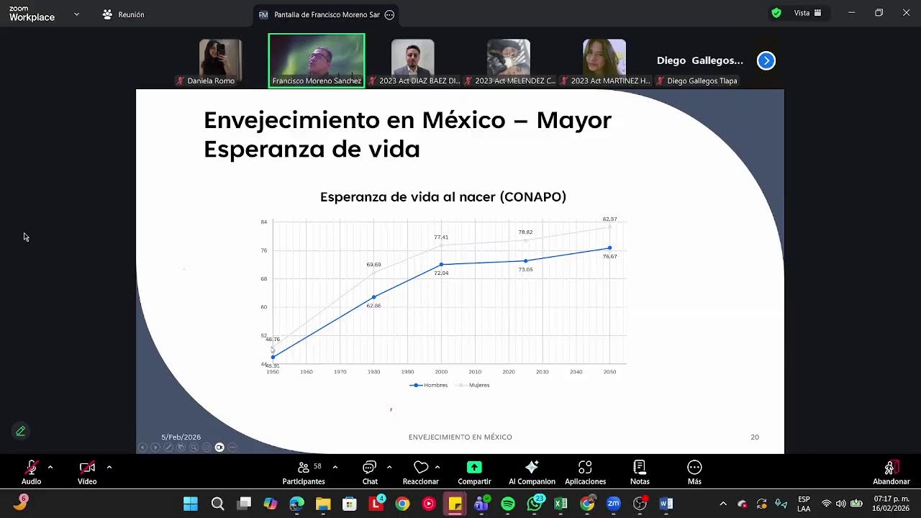Click Mujeres legend entry in chart
Image resolution: width=921 pixels, height=518 pixels.
473,385
